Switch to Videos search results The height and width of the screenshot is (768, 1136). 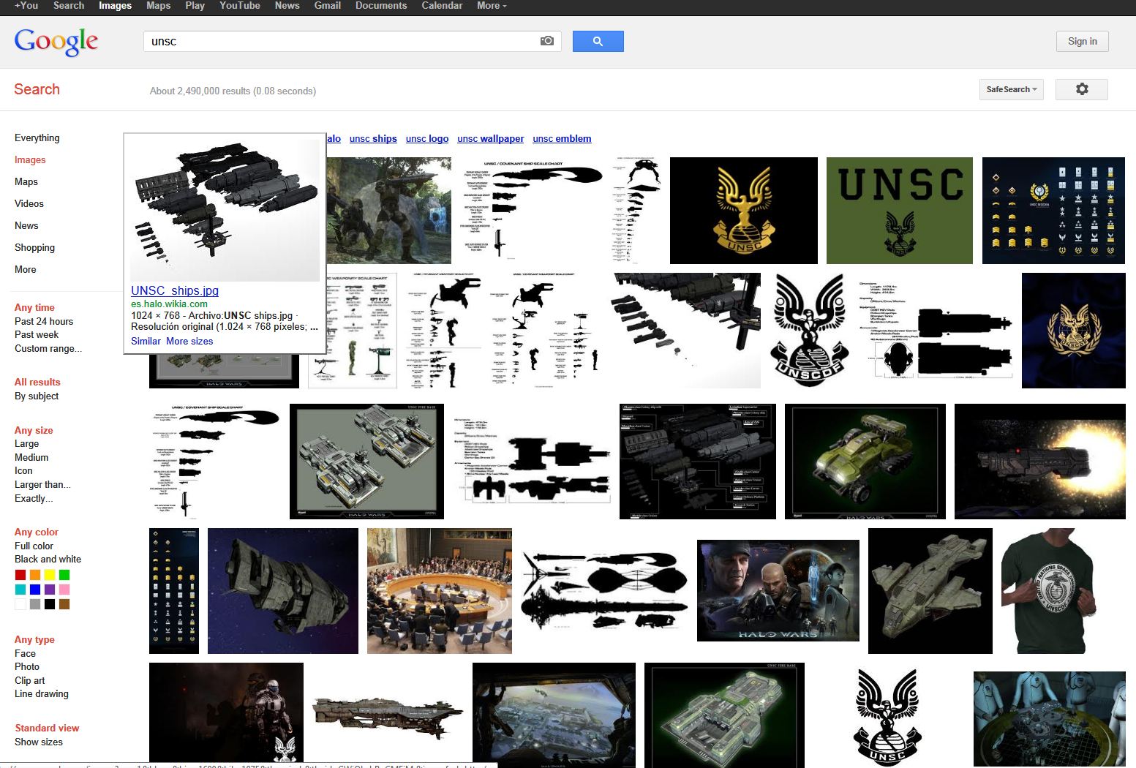29,203
